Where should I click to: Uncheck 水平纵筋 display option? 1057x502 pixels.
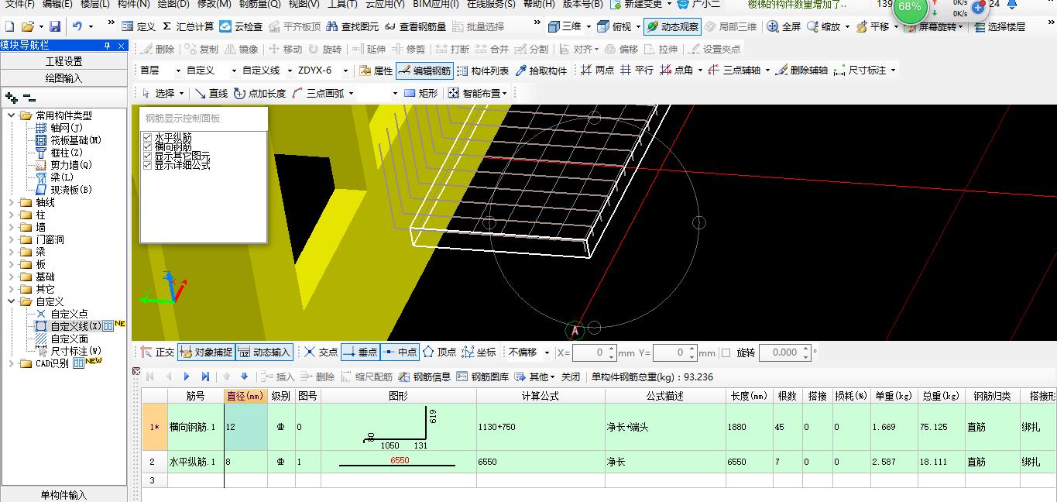[x=147, y=138]
